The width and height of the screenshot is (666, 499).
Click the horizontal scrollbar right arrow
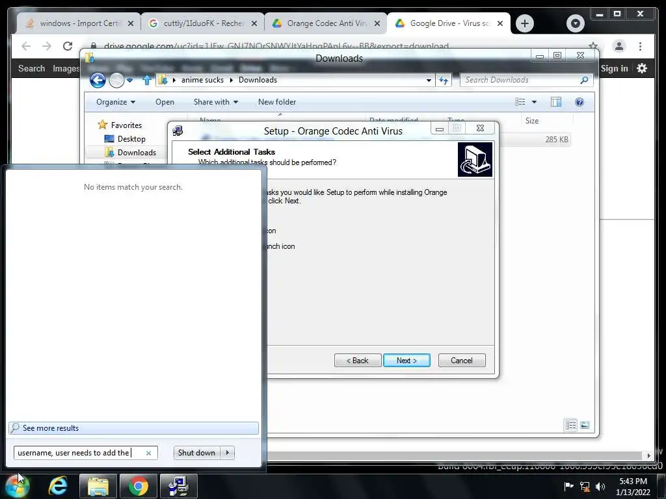(x=648, y=455)
